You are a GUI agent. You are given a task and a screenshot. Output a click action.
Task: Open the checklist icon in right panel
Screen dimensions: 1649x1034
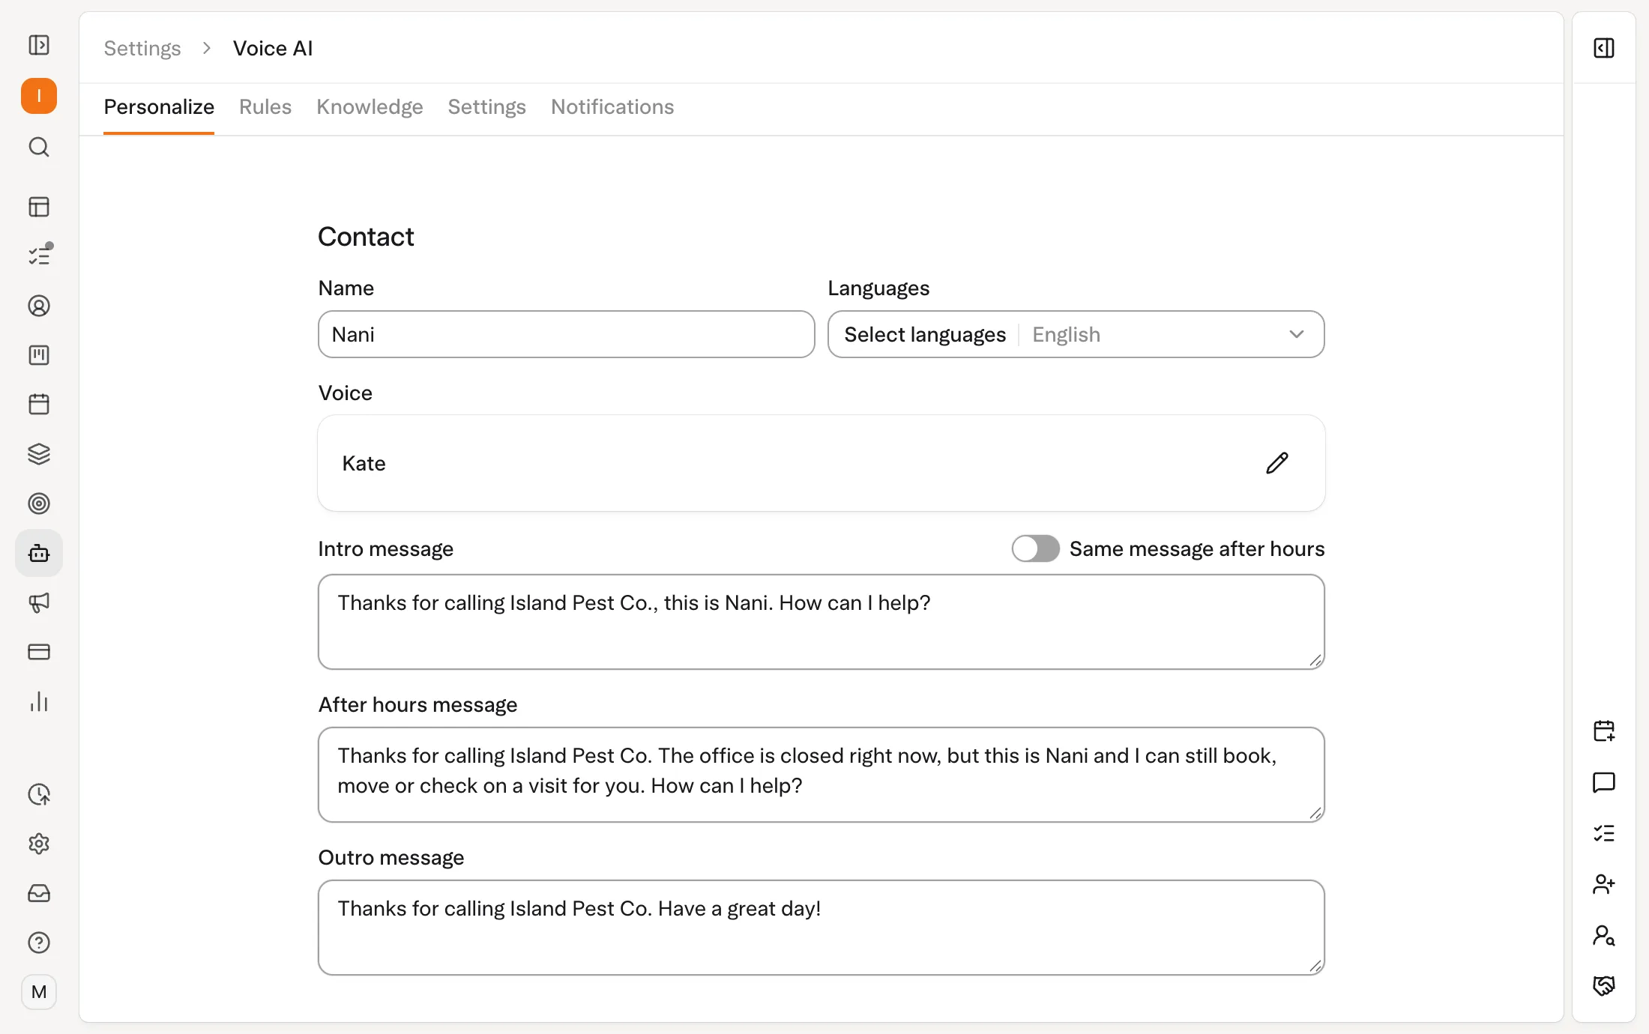(1604, 833)
